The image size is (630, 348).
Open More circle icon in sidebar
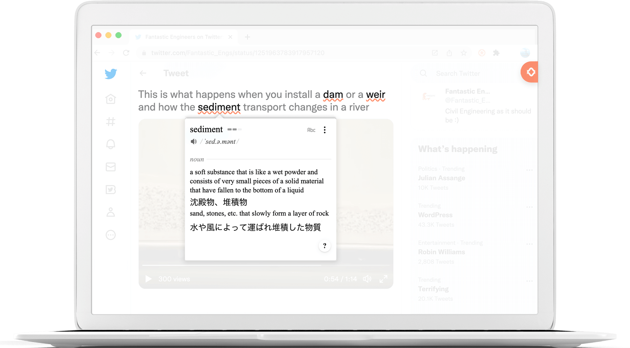tap(111, 235)
